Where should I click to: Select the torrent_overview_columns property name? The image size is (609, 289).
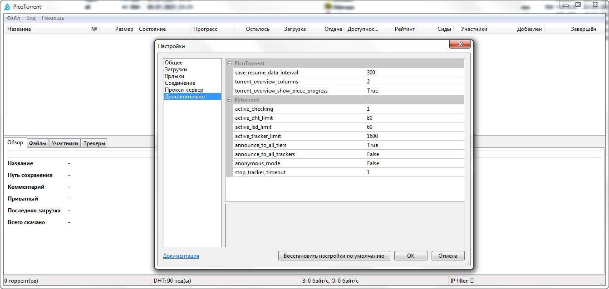click(266, 82)
